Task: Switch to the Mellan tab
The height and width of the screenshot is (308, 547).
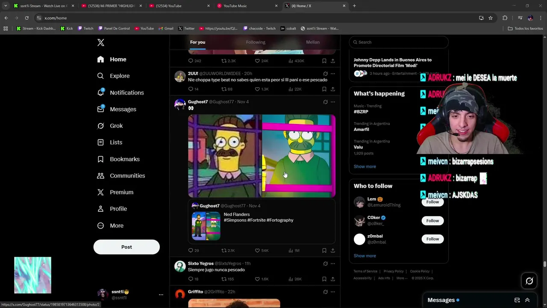Action: [x=312, y=42]
